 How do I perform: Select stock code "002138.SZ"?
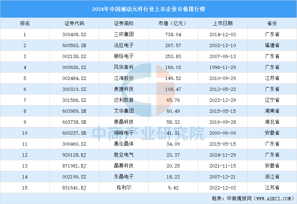click(74, 56)
